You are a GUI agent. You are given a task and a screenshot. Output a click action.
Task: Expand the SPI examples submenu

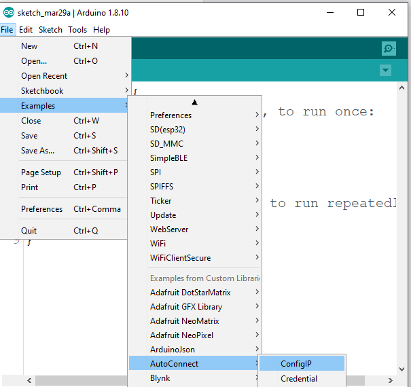(x=195, y=172)
